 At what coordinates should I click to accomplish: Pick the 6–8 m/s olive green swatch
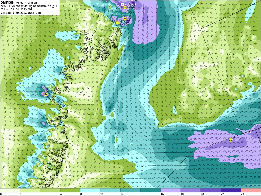(x=70, y=190)
